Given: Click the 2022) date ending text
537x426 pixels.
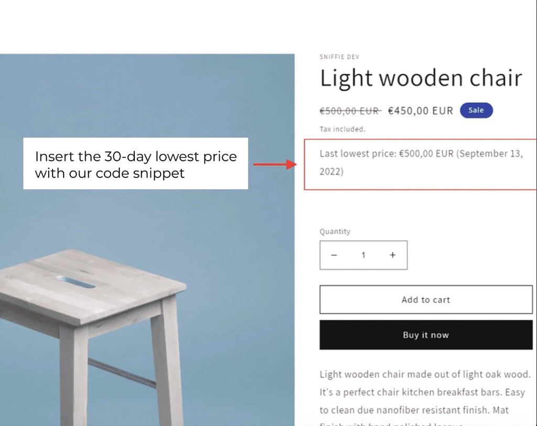Looking at the screenshot, I should point(331,172).
